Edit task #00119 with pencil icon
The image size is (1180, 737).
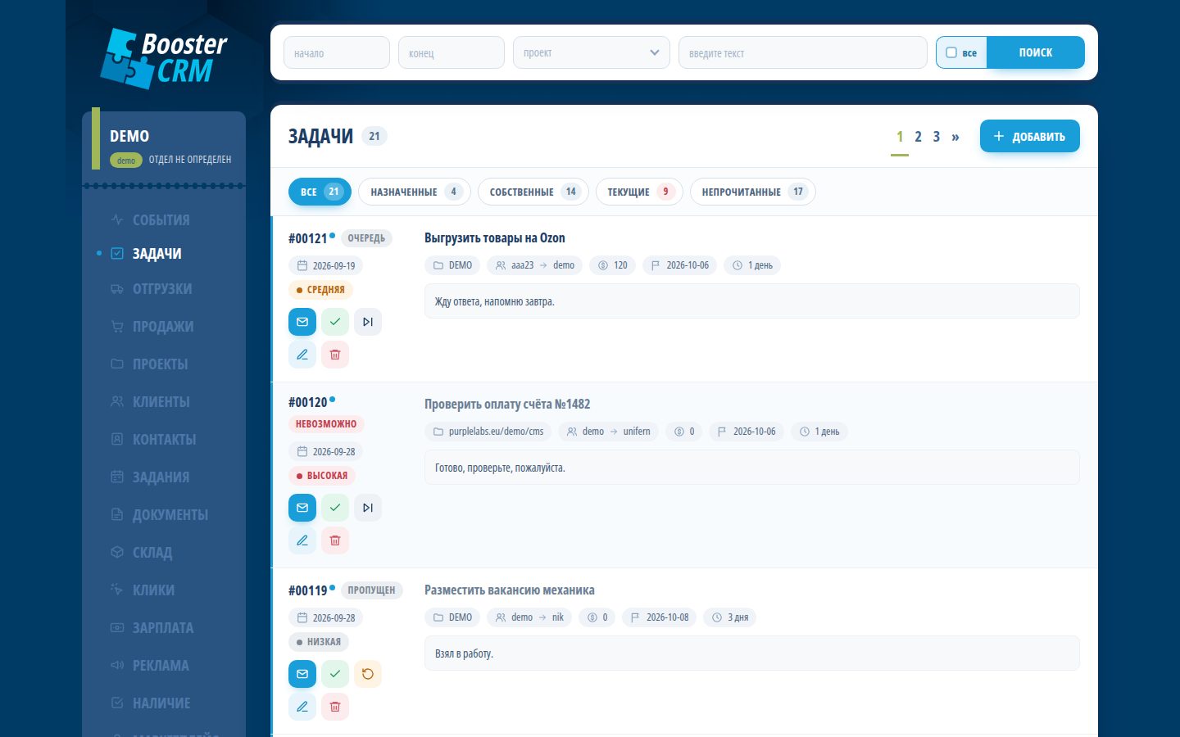[x=302, y=707]
